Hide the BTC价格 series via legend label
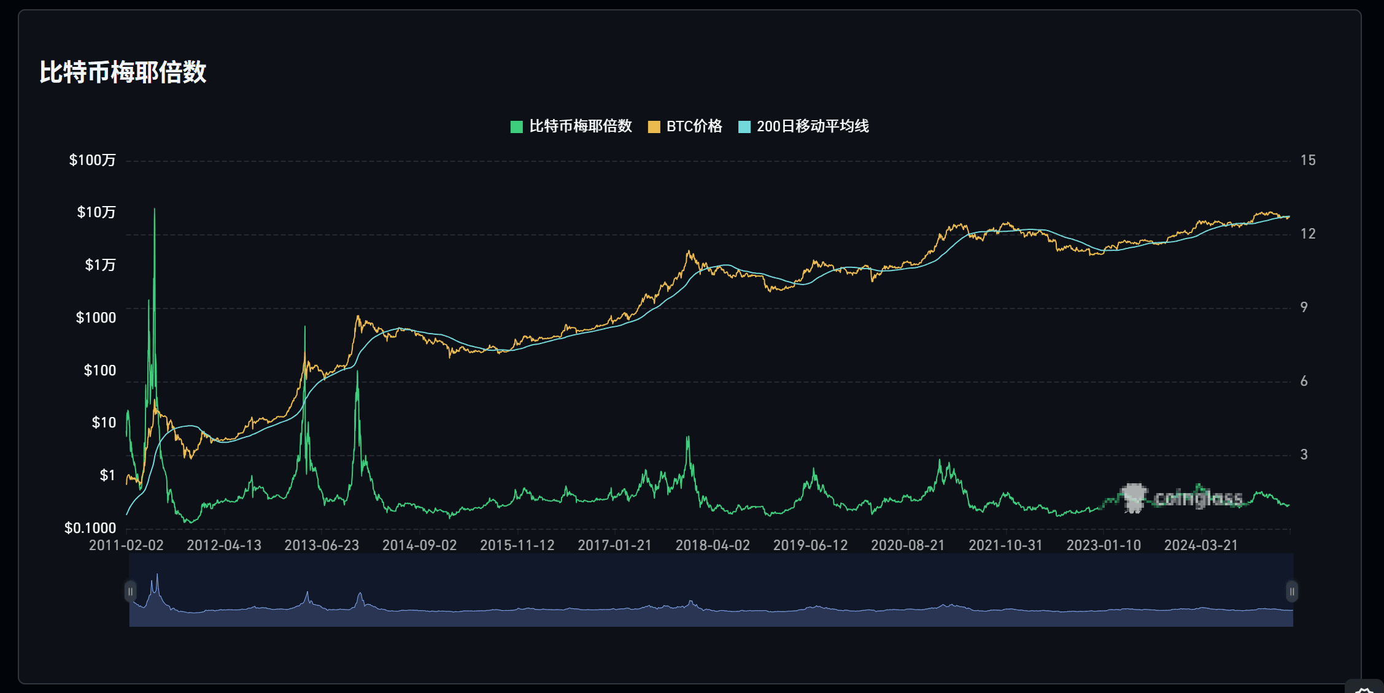The width and height of the screenshot is (1384, 693). pos(694,126)
